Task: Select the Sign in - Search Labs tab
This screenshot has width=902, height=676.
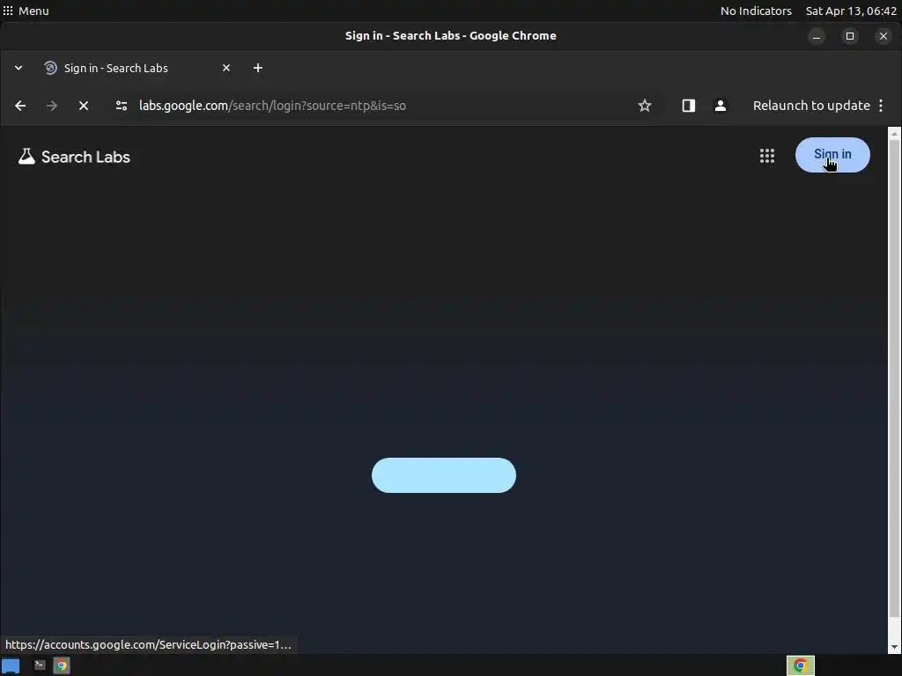Action: click(x=138, y=68)
